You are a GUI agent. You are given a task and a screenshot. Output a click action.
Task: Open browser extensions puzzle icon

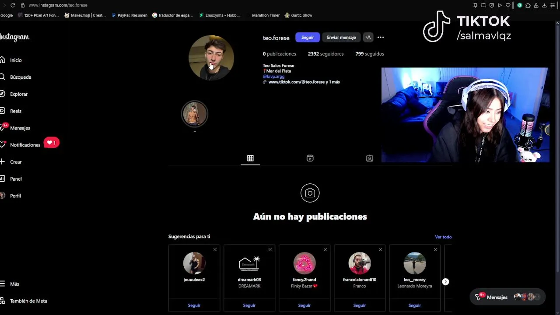[528, 5]
